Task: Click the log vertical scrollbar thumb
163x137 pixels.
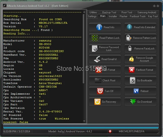Action: [x=84, y=49]
